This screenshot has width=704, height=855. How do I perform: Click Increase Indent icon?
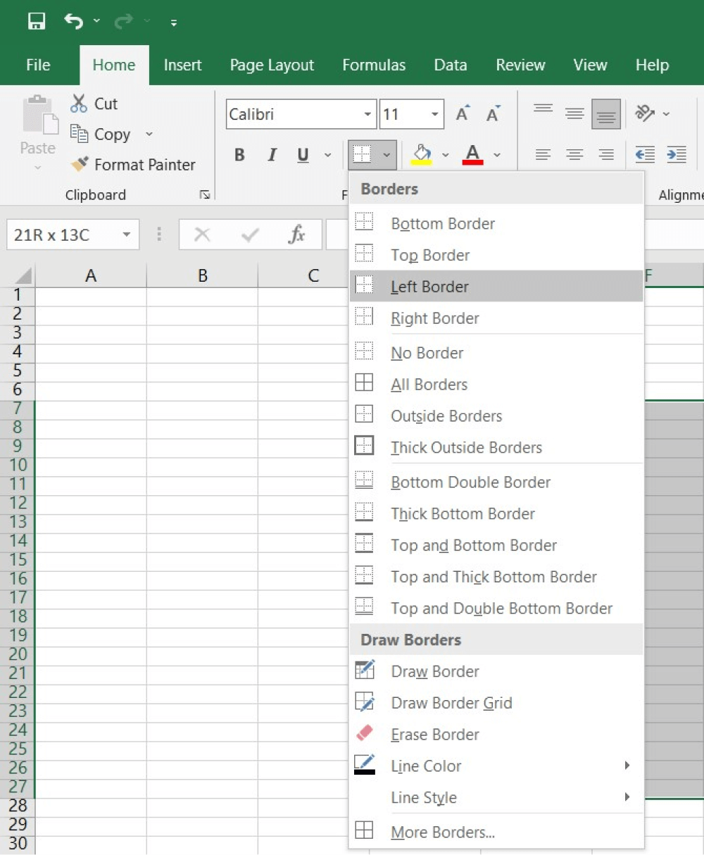pos(677,155)
